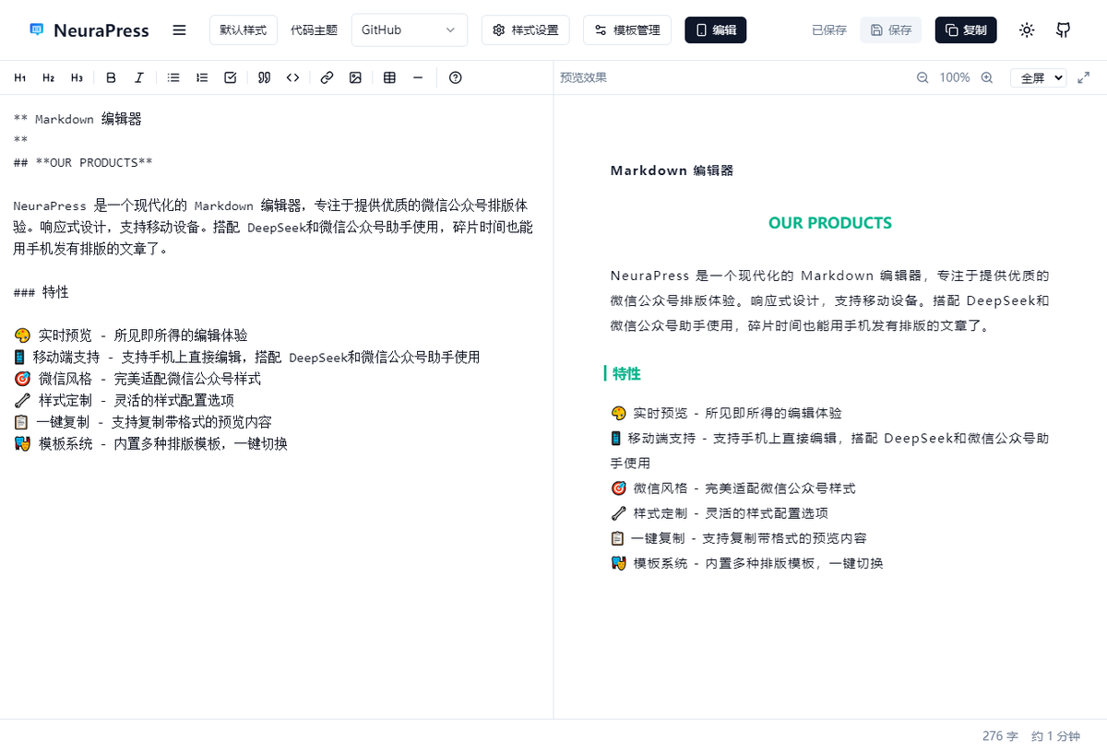Apply bold formatting
Image resolution: width=1107 pixels, height=752 pixels.
(x=111, y=78)
